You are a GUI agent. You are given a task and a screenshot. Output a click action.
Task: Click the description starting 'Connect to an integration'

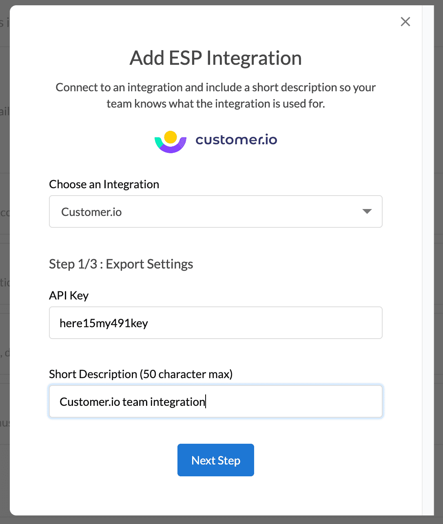tap(215, 95)
